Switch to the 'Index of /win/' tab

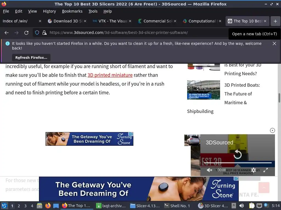20,21
